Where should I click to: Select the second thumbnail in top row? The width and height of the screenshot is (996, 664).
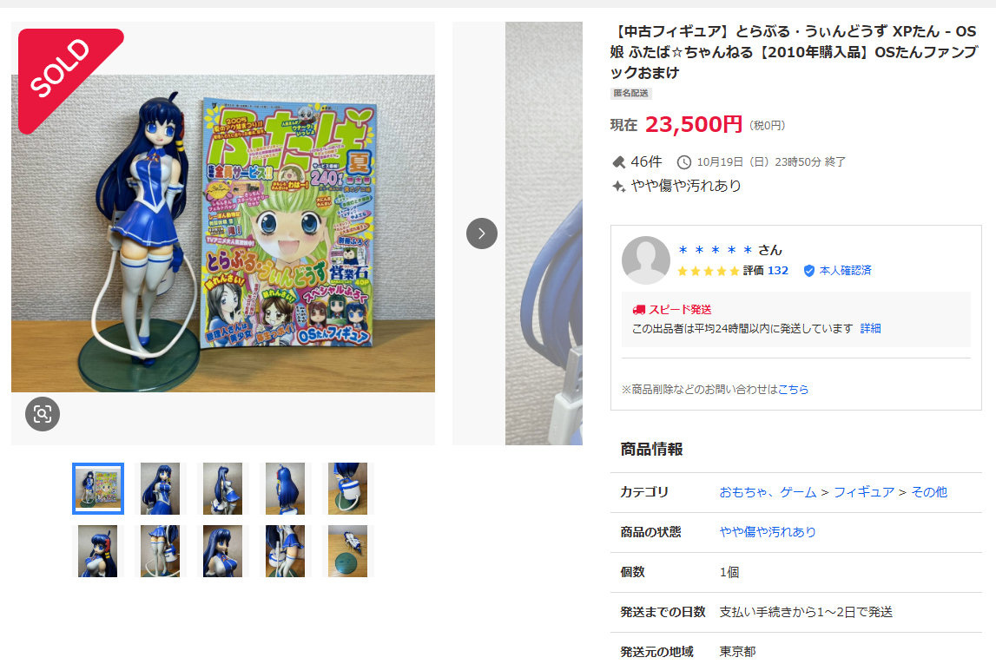tap(160, 488)
